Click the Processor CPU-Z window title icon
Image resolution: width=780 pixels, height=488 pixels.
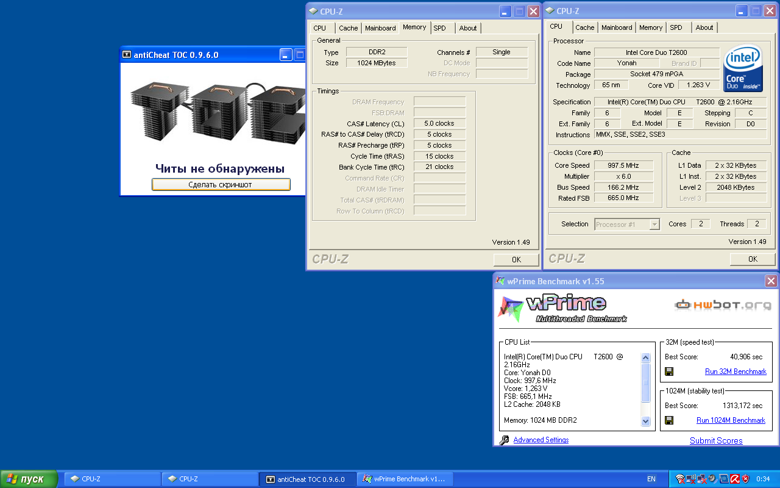pyautogui.click(x=550, y=11)
